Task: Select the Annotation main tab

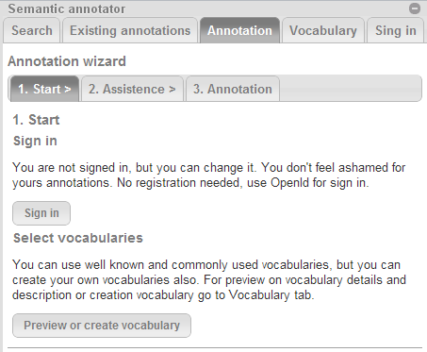Action: [x=239, y=30]
